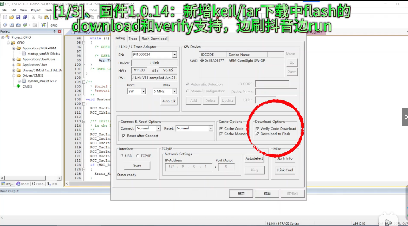The width and height of the screenshot is (408, 226).
Task: Select the TCP/IP interface radio button
Action: click(x=137, y=156)
